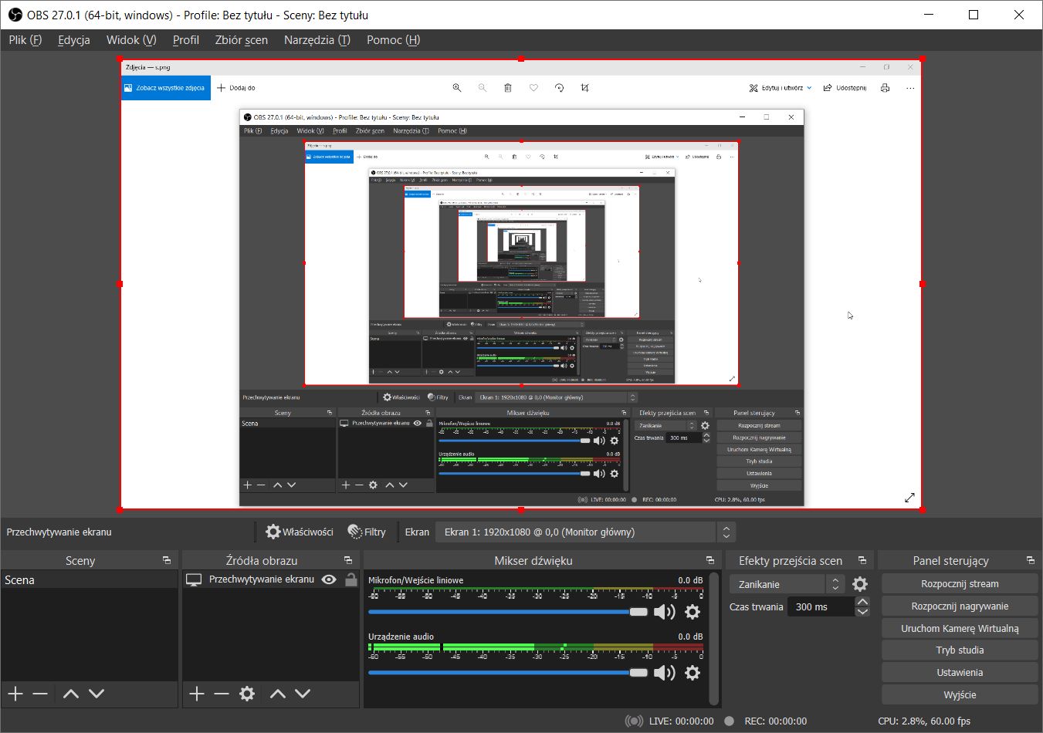Decrease Czas trwania with down arrow

862,612
